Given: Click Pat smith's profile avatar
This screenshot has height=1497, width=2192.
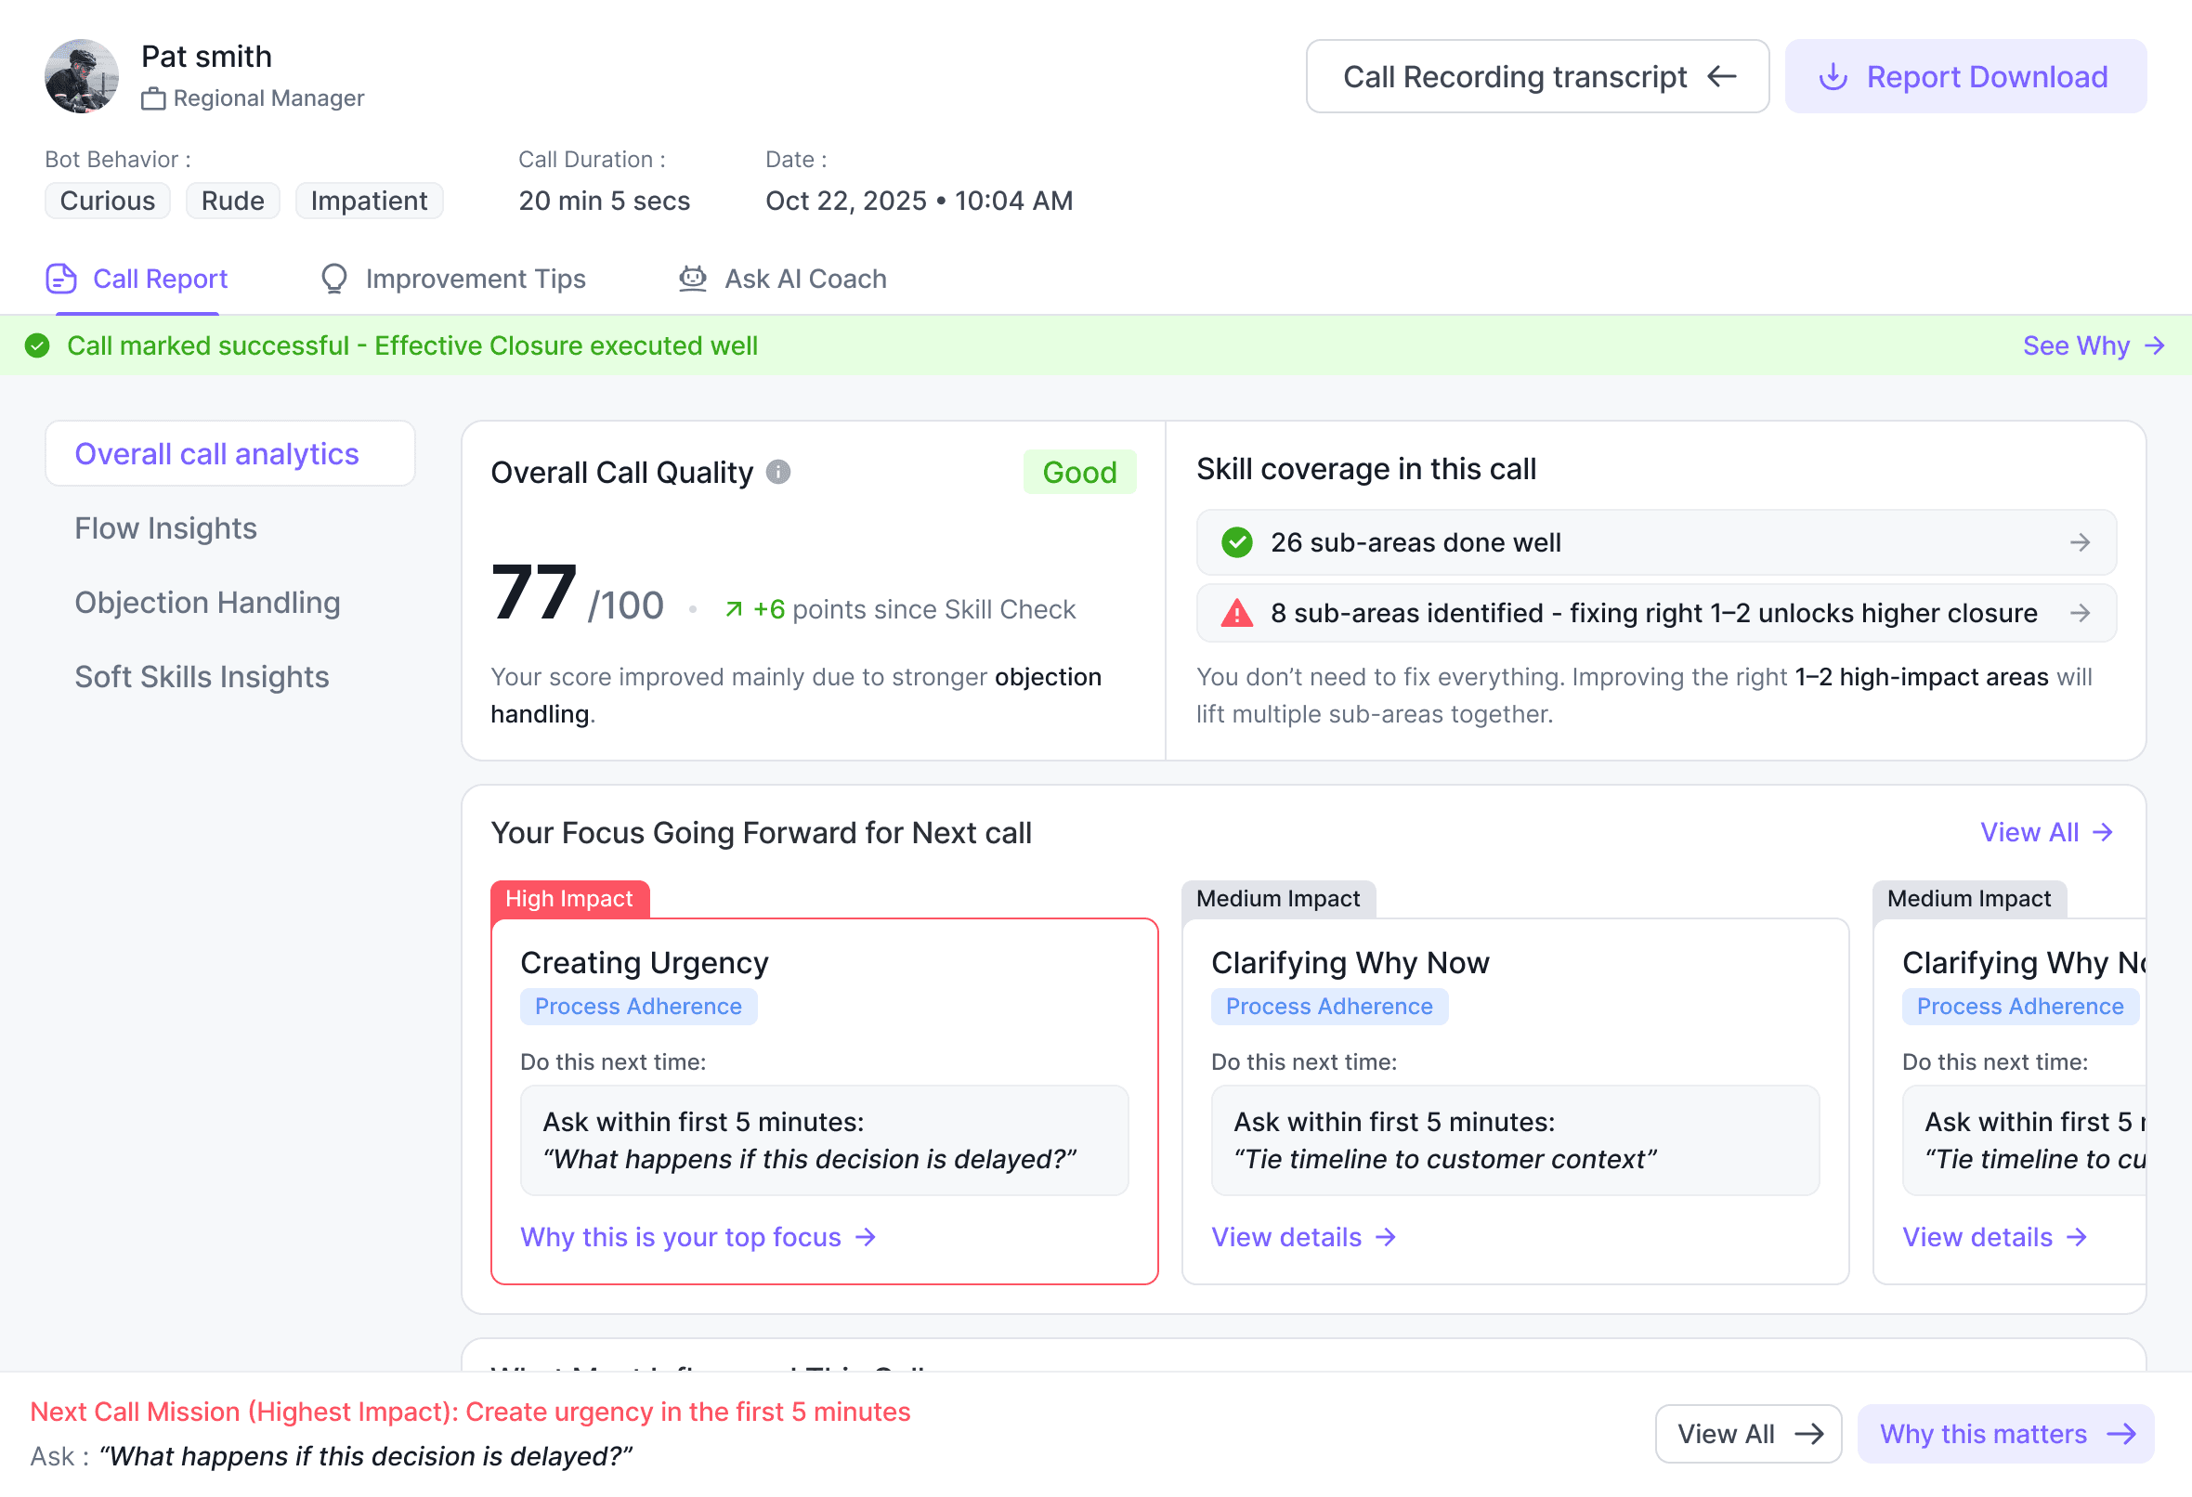Looking at the screenshot, I should click(82, 76).
